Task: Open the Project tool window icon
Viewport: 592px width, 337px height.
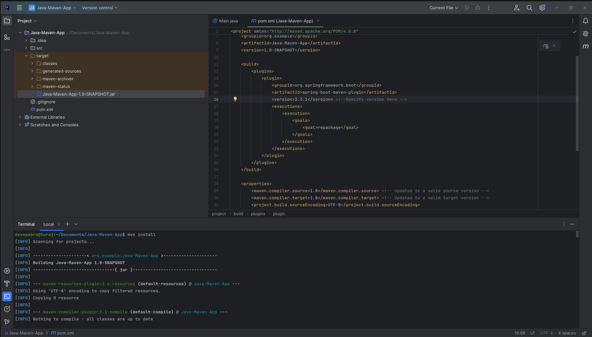Action: click(7, 21)
